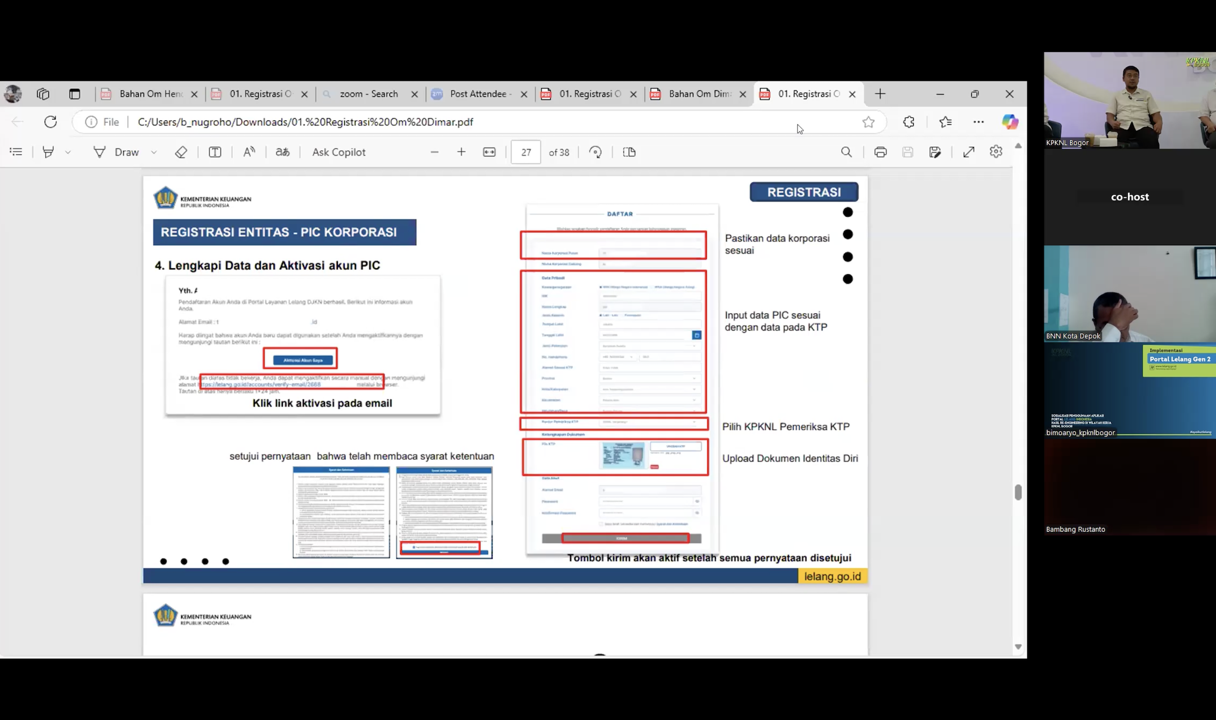1216x720 pixels.
Task: Refresh the page with the reload button
Action: pos(51,122)
